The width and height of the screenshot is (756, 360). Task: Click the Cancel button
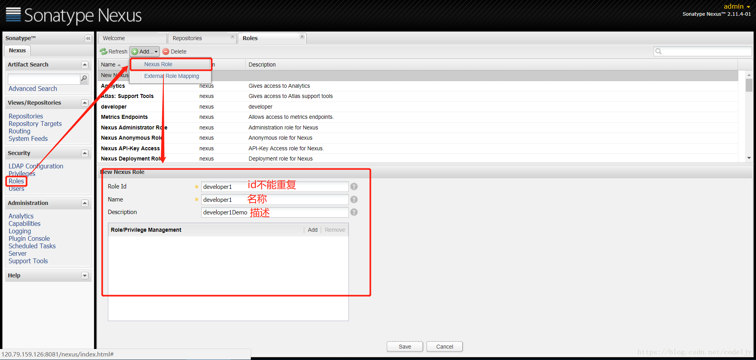tap(445, 347)
